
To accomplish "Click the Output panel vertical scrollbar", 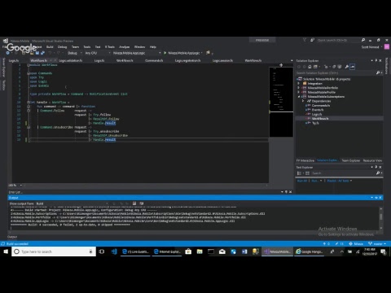I will coord(381,218).
